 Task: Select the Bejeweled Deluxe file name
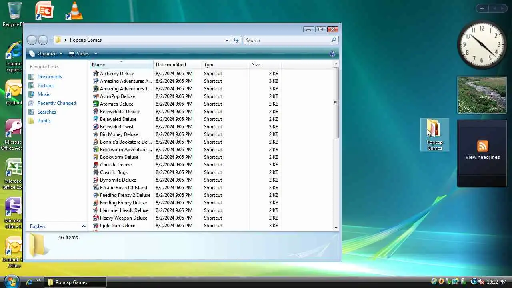pos(118,119)
